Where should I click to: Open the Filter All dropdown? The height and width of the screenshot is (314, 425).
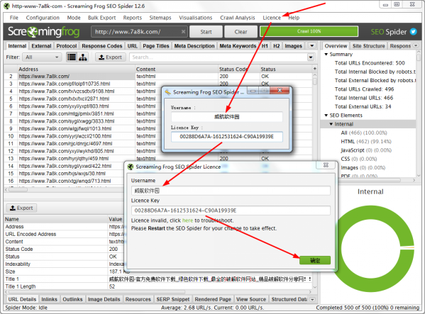point(42,57)
